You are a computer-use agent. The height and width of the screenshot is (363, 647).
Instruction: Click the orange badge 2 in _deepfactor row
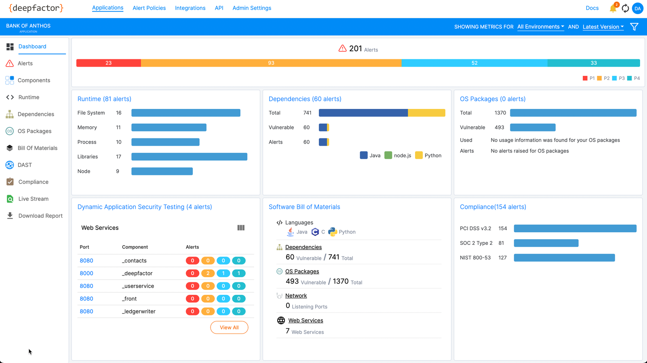coord(208,273)
